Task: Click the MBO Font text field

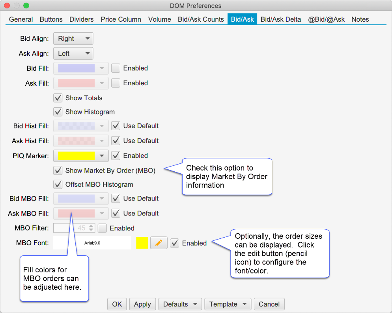Action: coord(92,243)
